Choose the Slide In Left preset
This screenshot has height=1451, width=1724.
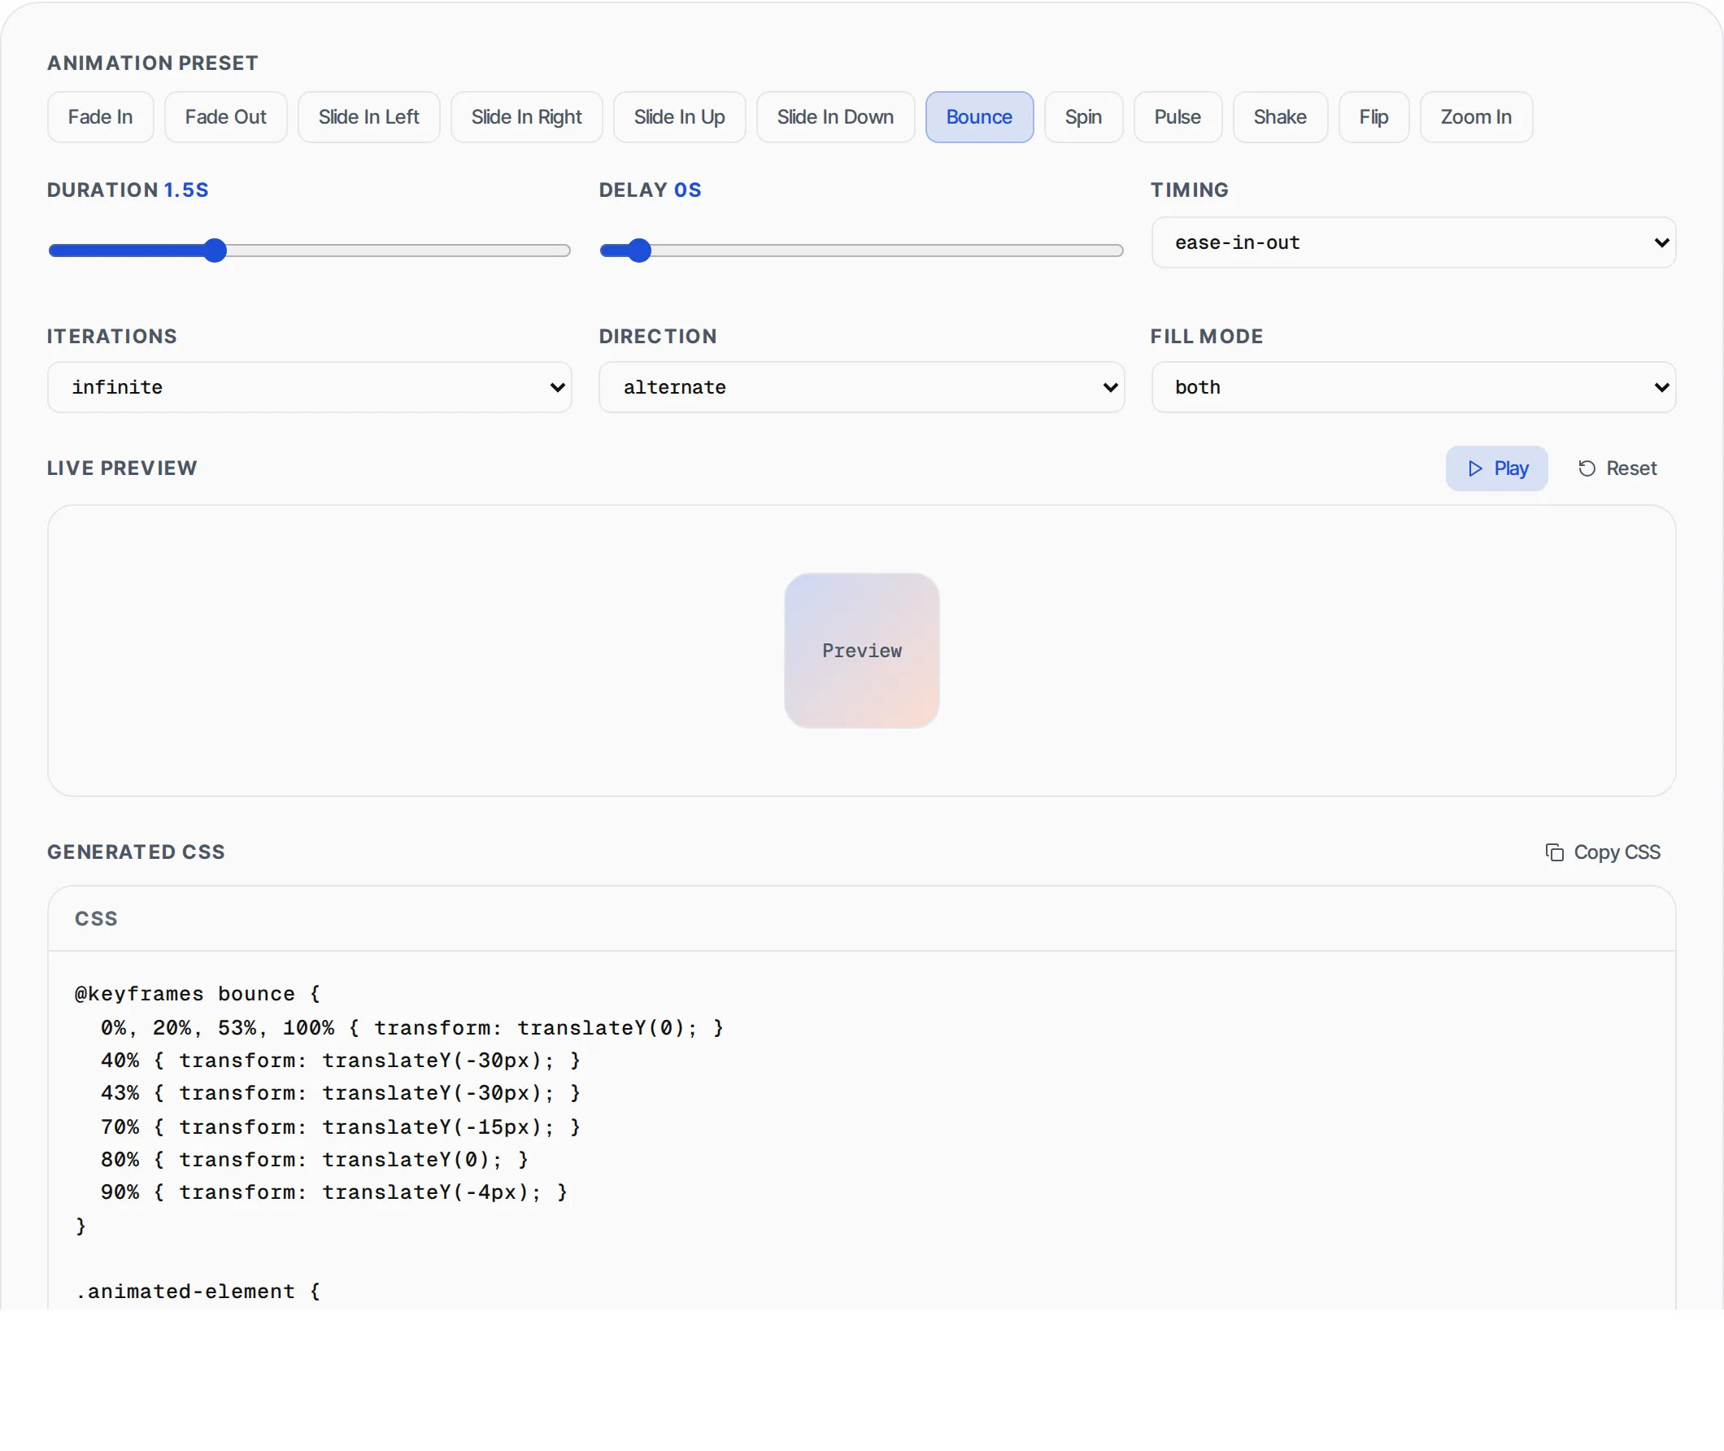[x=368, y=117]
